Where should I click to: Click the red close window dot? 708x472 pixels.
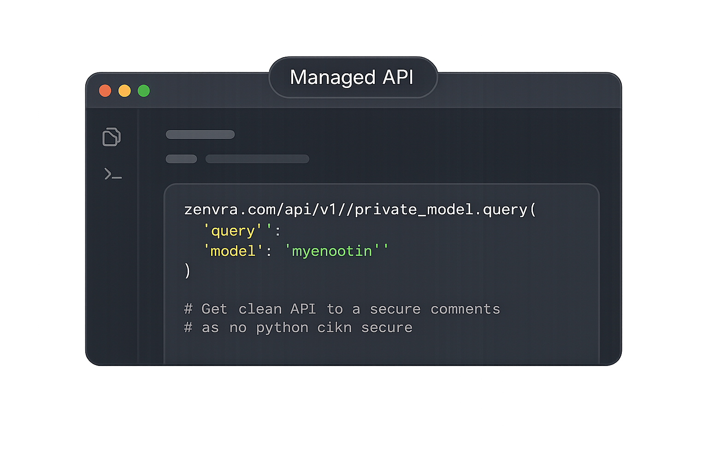point(105,91)
